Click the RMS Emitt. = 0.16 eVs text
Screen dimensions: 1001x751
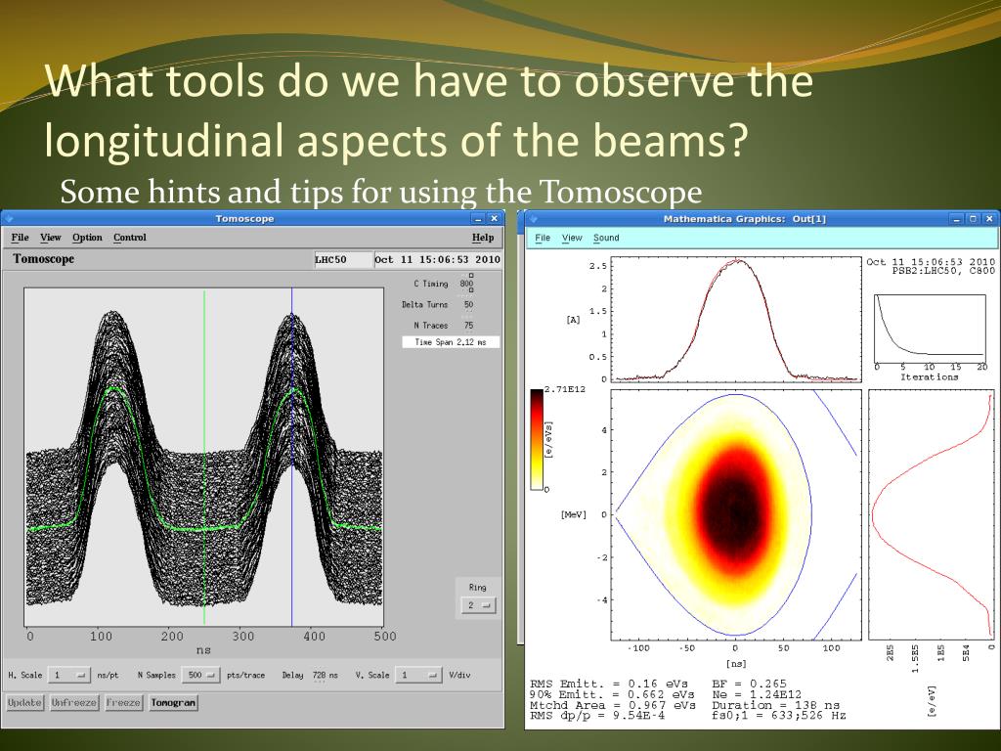612,684
